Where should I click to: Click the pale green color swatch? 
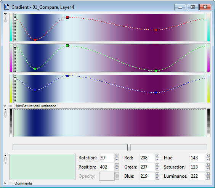point(42,167)
